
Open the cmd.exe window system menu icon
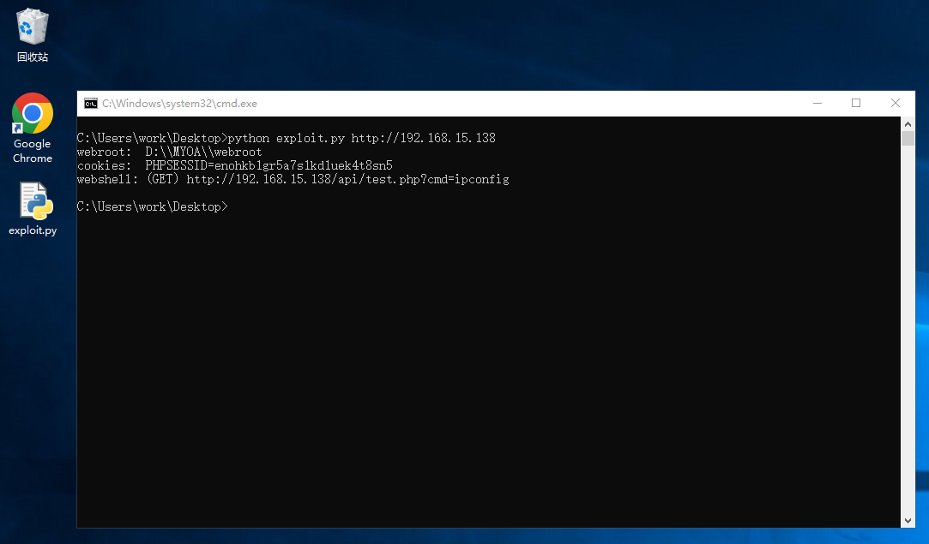click(x=91, y=104)
